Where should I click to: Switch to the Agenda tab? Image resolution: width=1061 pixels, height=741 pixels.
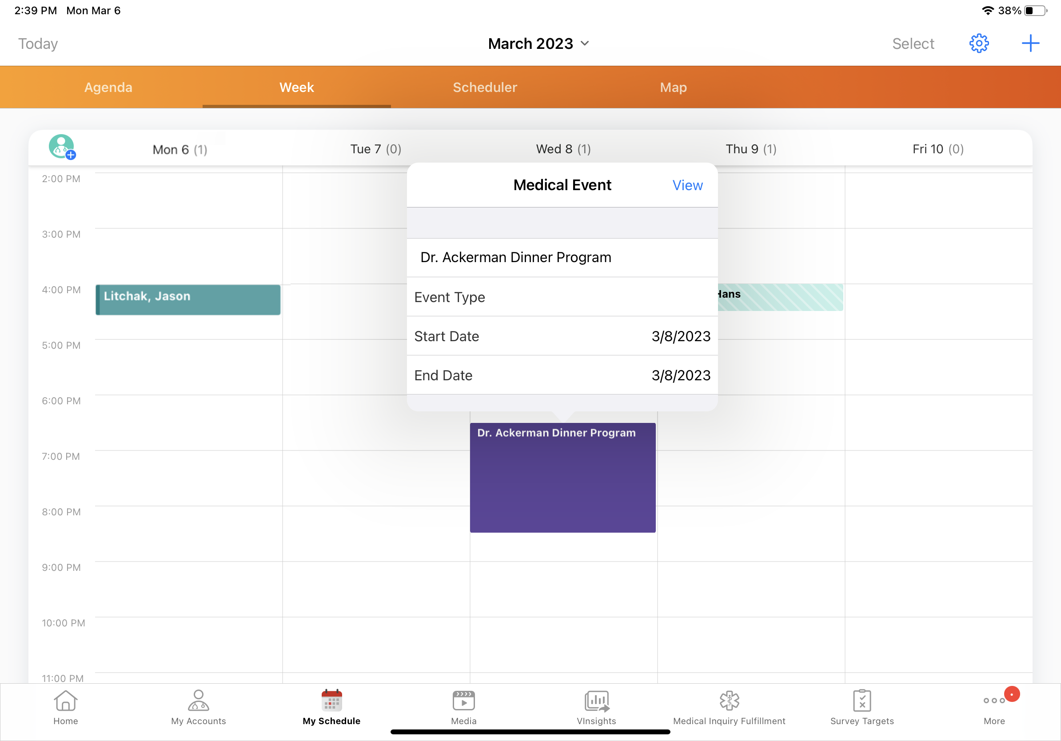point(108,88)
